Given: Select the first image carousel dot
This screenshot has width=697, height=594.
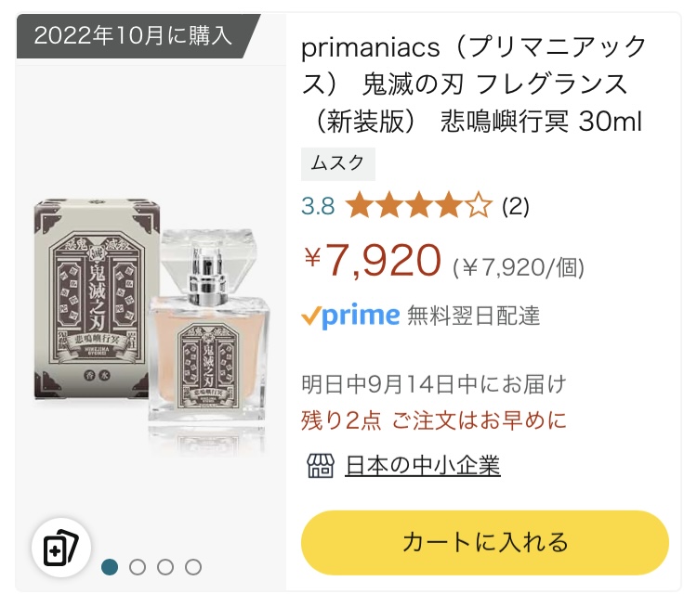Looking at the screenshot, I should [x=110, y=566].
